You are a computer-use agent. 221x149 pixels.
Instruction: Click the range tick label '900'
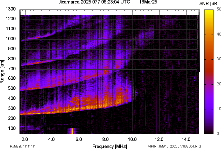click(x=12, y=49)
